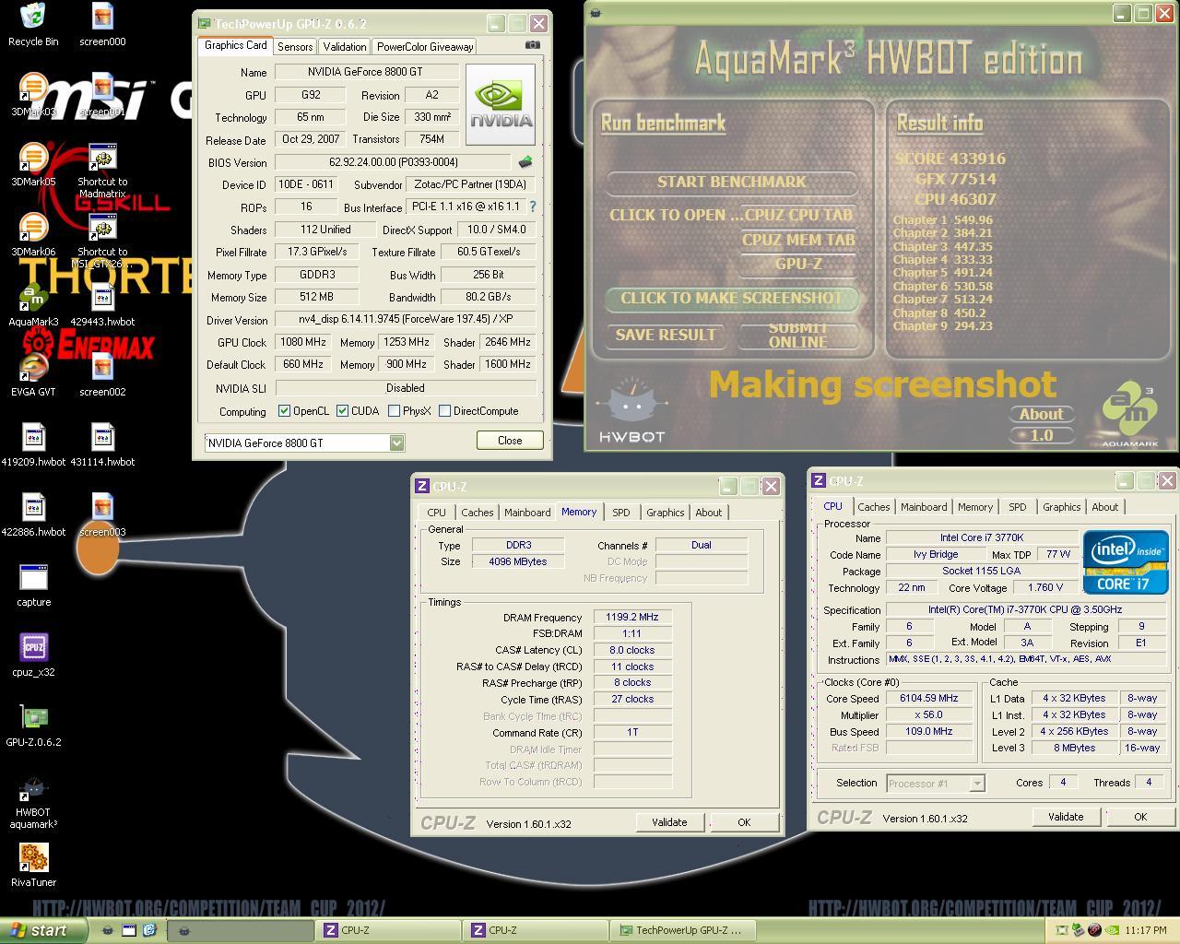The width and height of the screenshot is (1180, 944).
Task: Open the SPD tab in CPU-Z Memory window
Action: click(x=621, y=513)
